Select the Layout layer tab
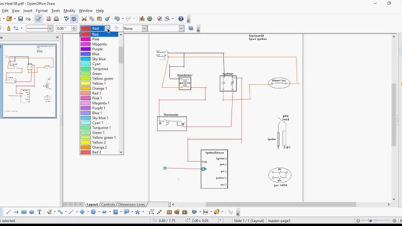The image size is (402, 226). (92, 204)
